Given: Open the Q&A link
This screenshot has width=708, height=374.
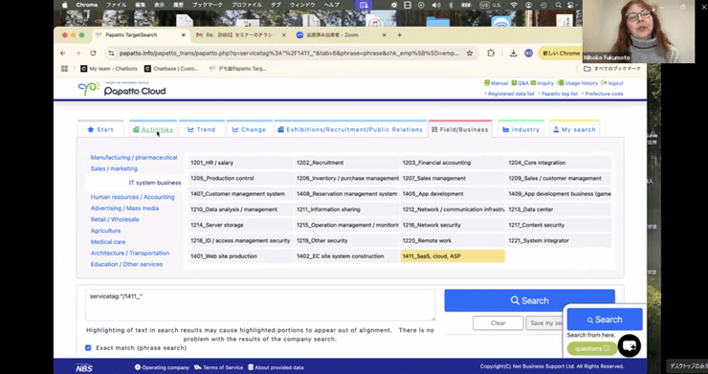Looking at the screenshot, I should pyautogui.click(x=520, y=83).
